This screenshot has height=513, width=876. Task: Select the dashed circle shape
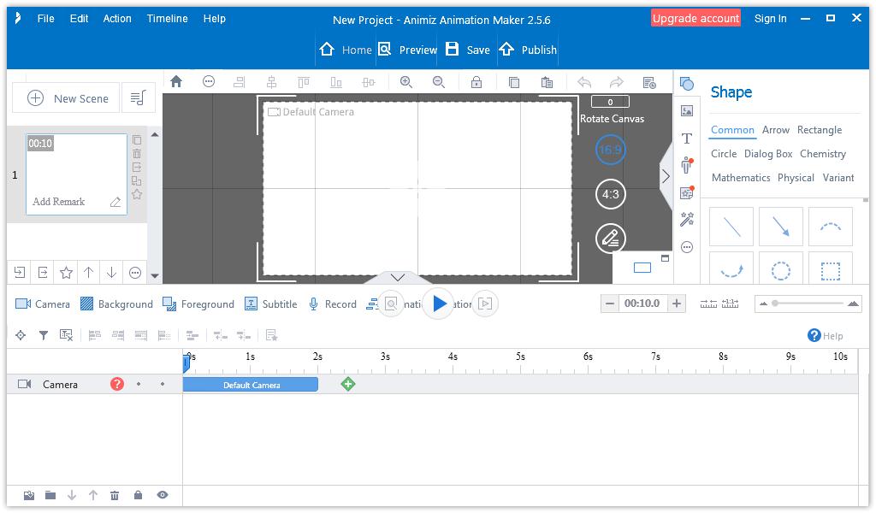780,270
